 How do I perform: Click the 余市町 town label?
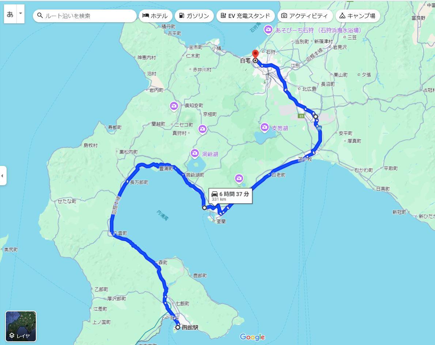196,47
